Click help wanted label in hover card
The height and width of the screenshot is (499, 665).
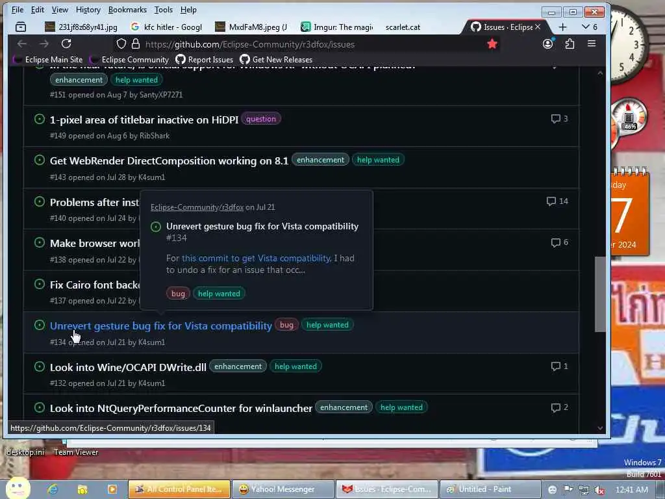pyautogui.click(x=219, y=293)
